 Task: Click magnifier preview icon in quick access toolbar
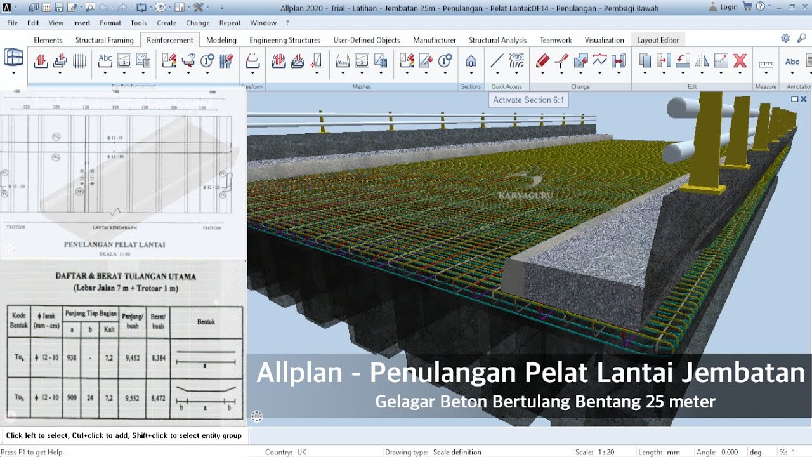[x=90, y=8]
